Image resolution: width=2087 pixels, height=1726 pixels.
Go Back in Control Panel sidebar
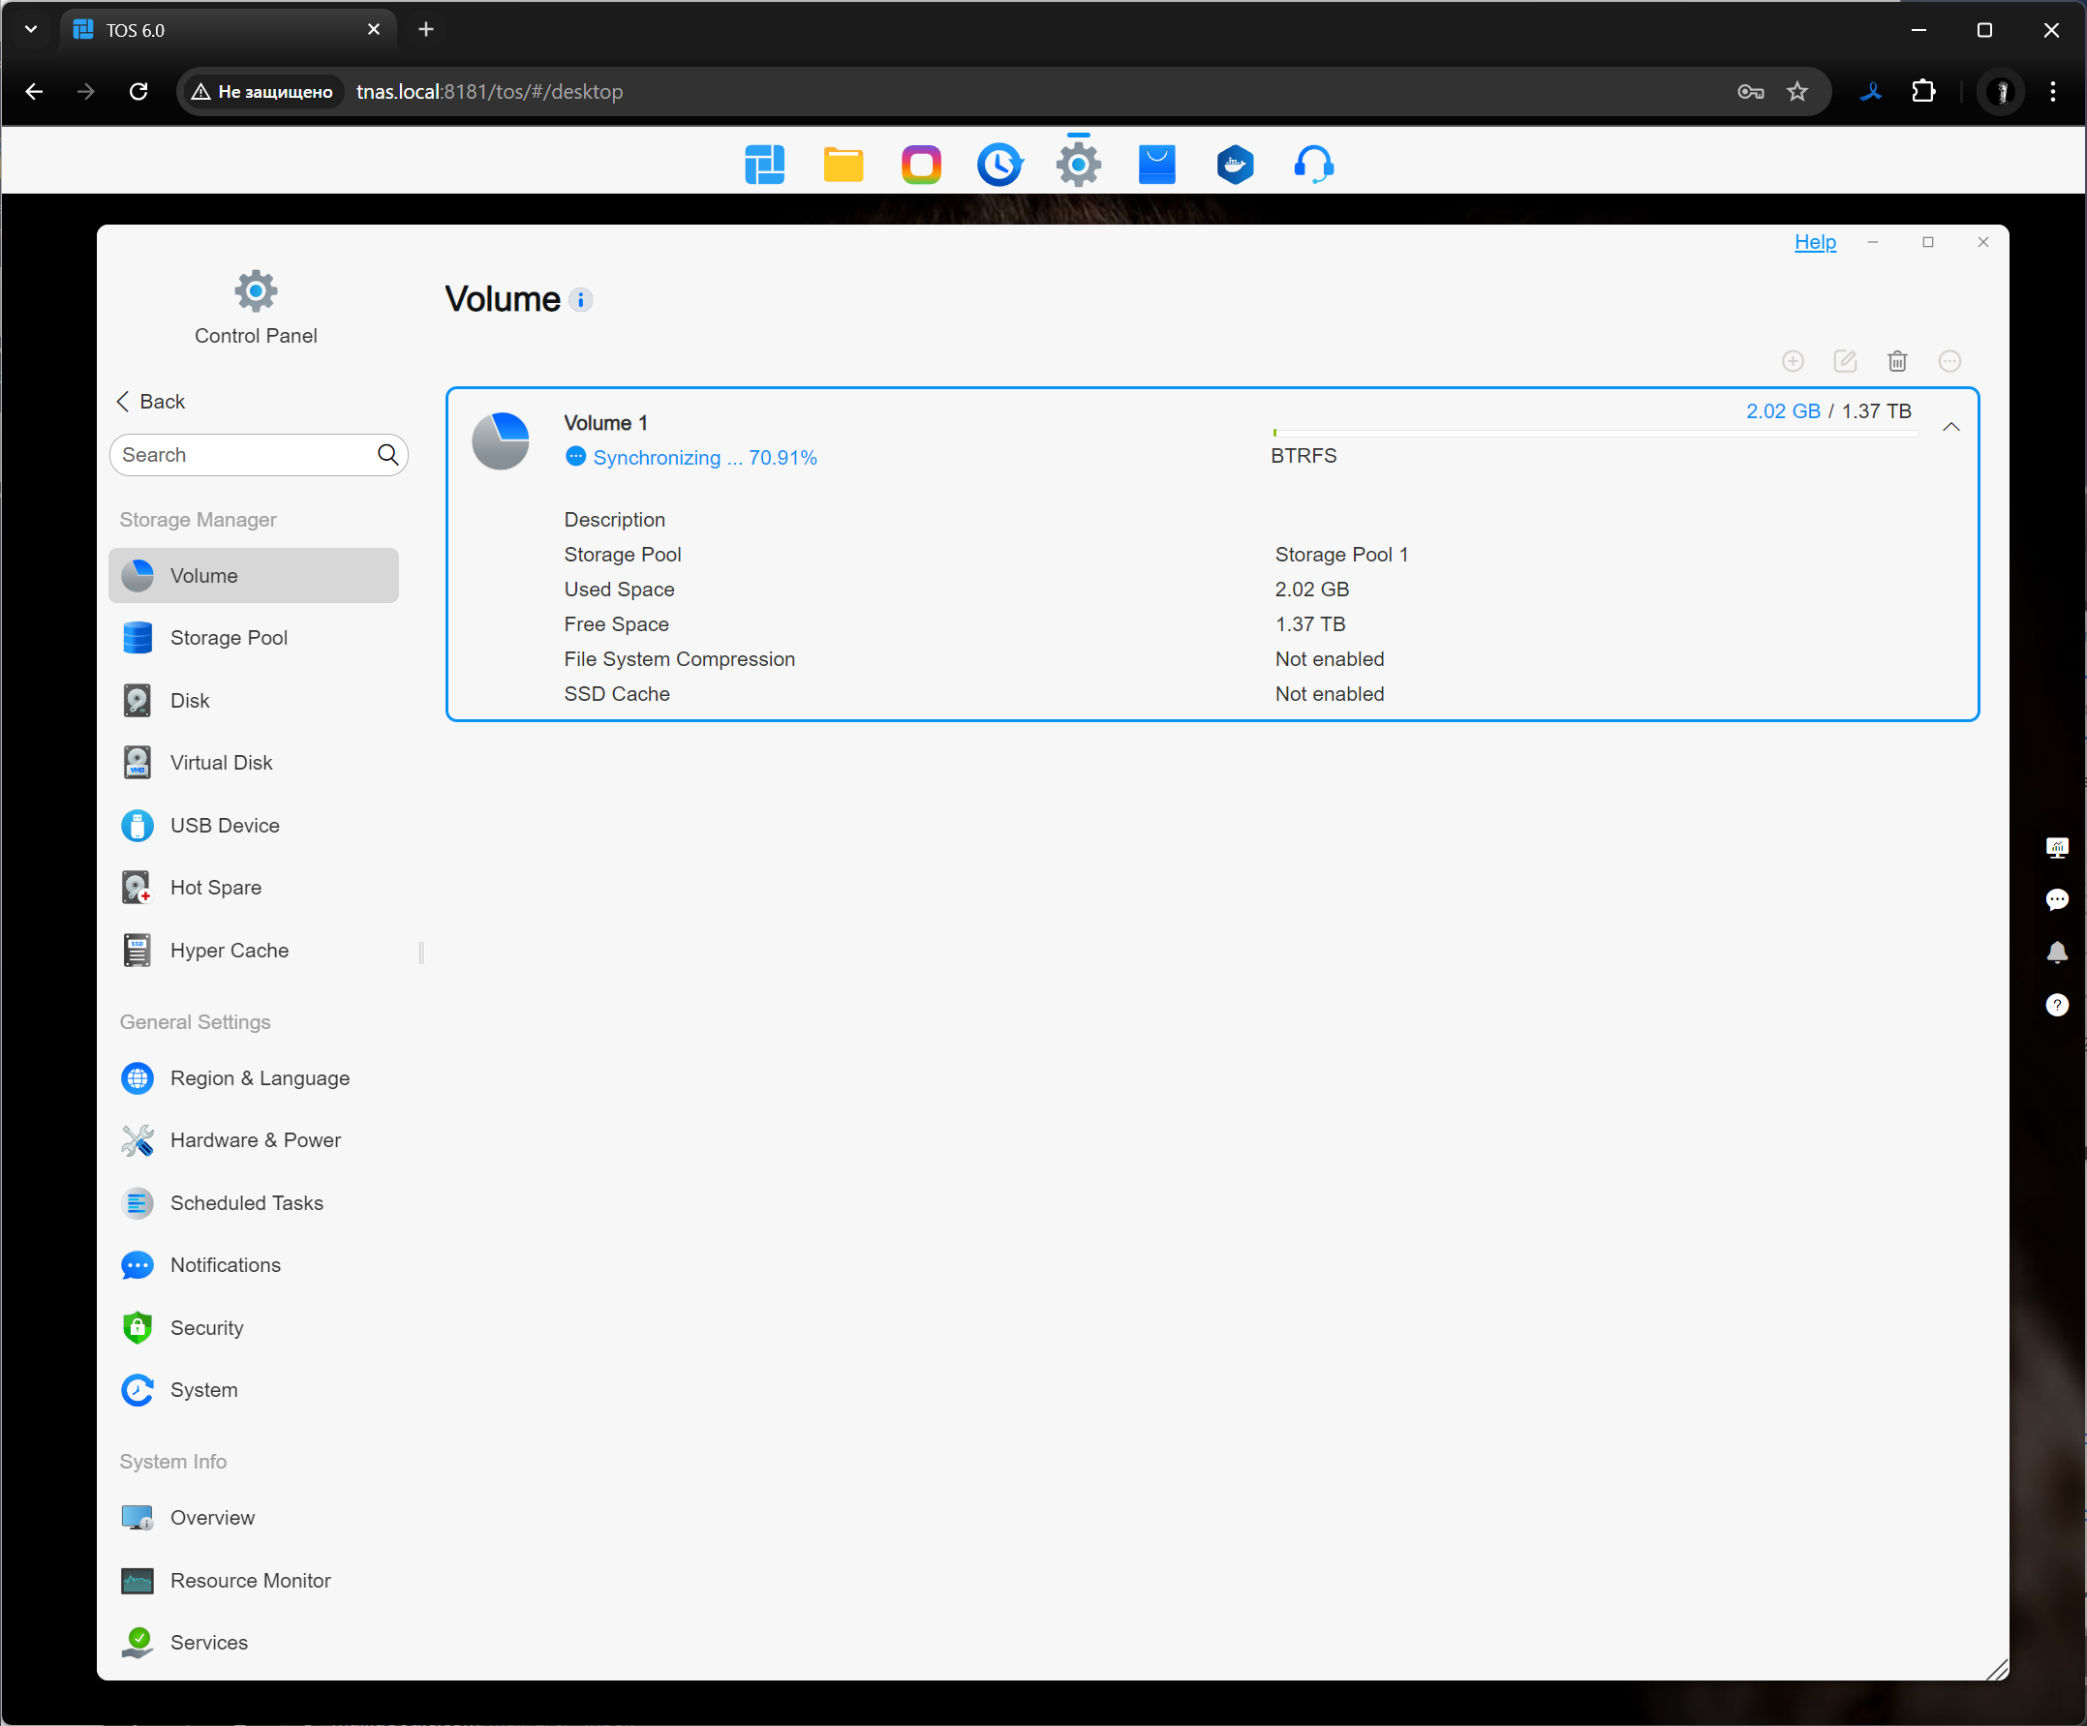coord(151,402)
